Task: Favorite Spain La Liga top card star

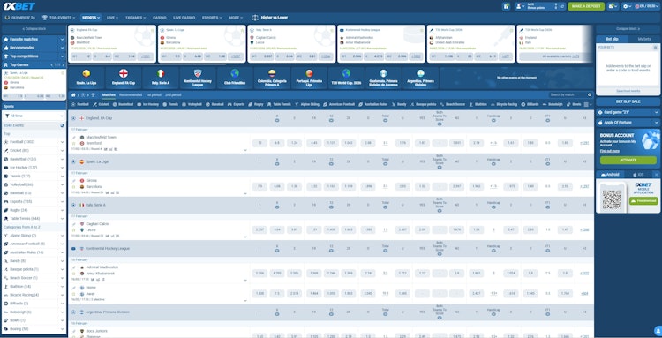Action: click(242, 30)
